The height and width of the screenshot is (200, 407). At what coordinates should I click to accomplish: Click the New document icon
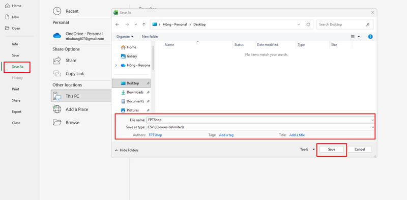tap(7, 17)
